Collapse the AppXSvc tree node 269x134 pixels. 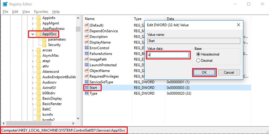pos(33,34)
